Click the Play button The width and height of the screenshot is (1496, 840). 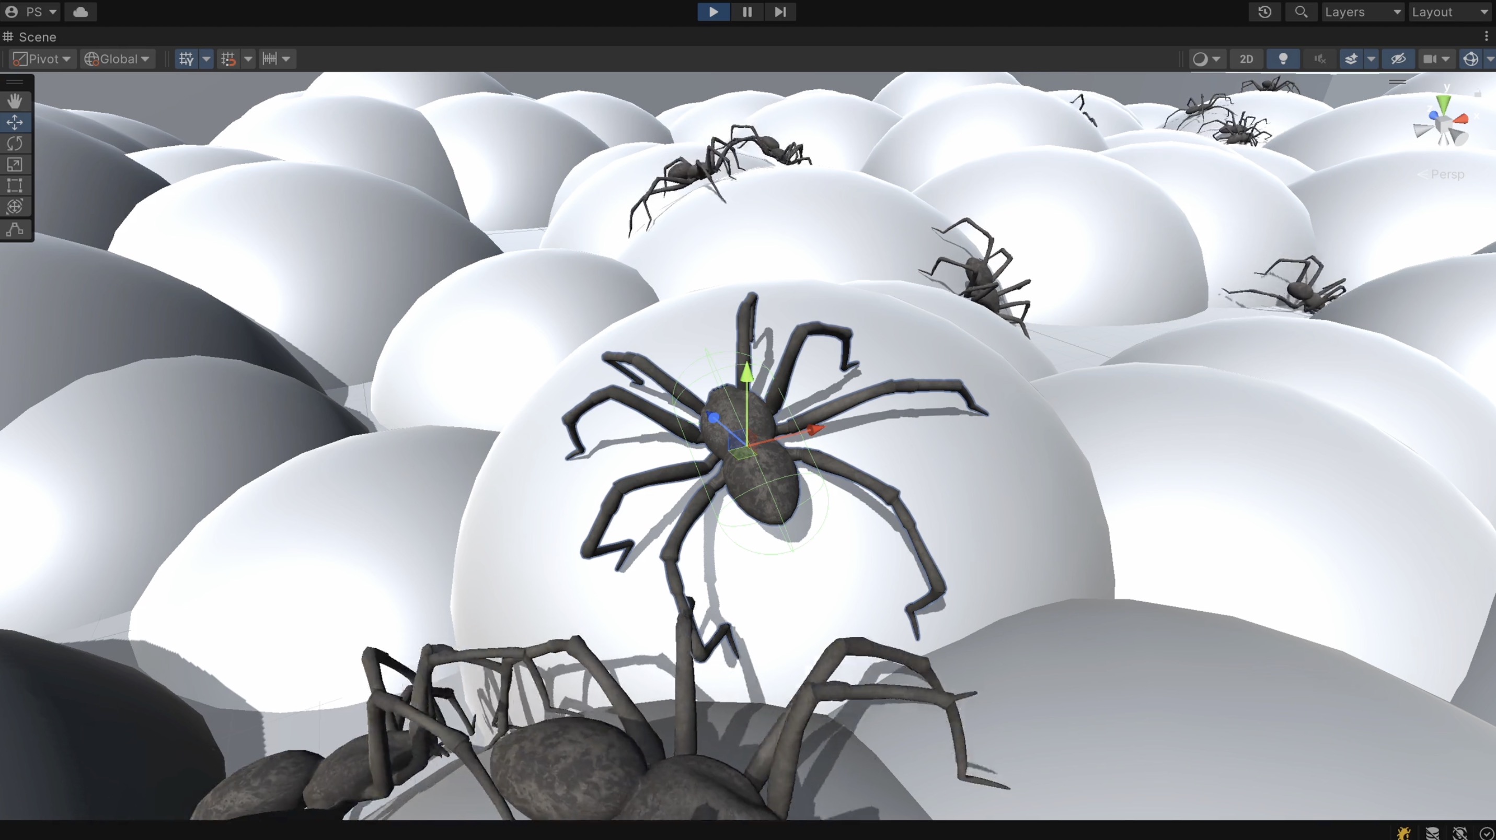point(713,11)
